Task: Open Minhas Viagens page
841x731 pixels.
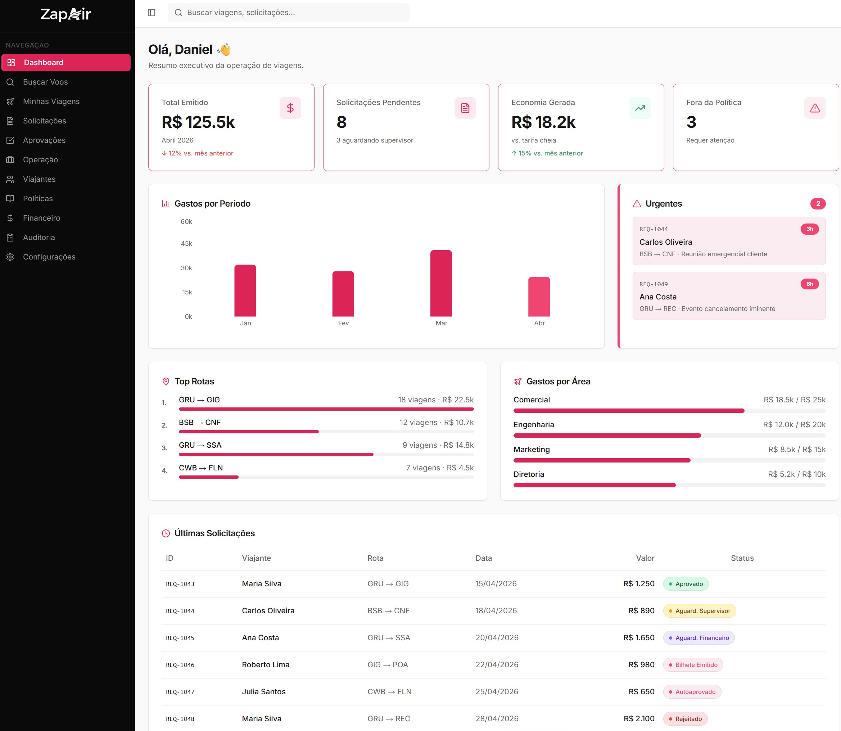Action: click(x=66, y=101)
